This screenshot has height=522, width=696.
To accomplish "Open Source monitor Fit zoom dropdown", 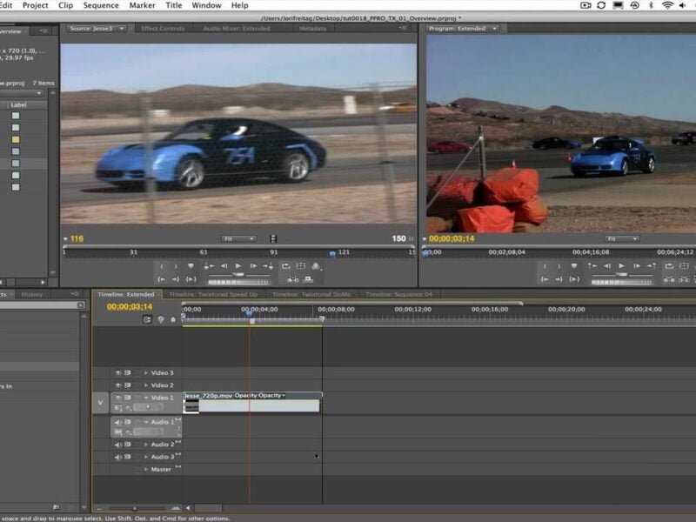I will (x=238, y=238).
